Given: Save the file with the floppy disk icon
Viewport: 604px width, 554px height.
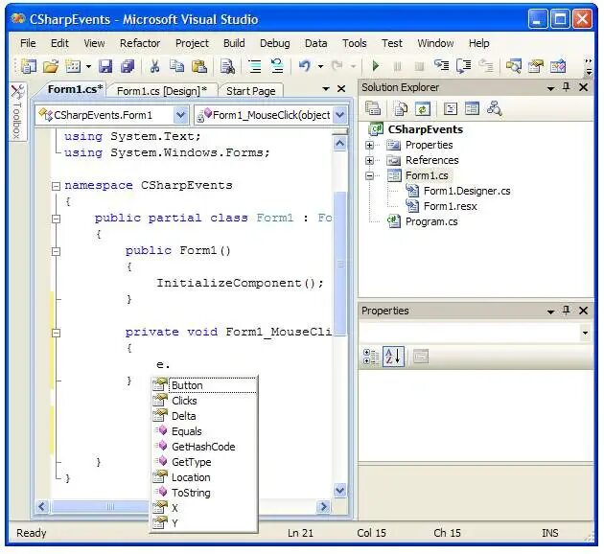Looking at the screenshot, I should click(x=105, y=66).
